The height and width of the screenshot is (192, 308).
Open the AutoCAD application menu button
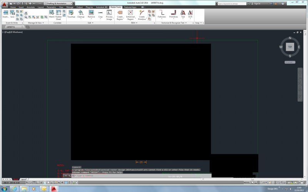(x=5, y=4)
